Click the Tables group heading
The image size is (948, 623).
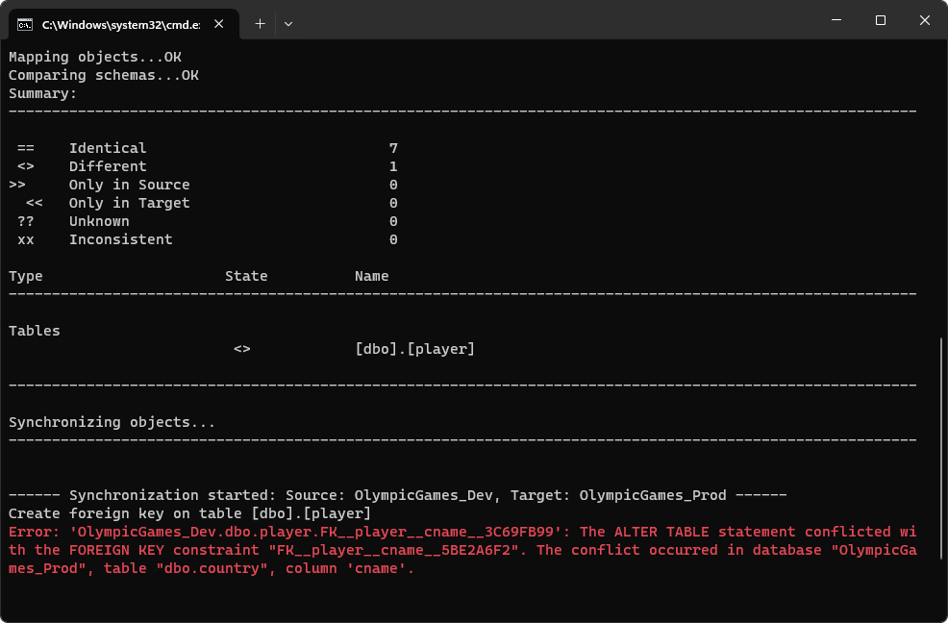(x=35, y=331)
